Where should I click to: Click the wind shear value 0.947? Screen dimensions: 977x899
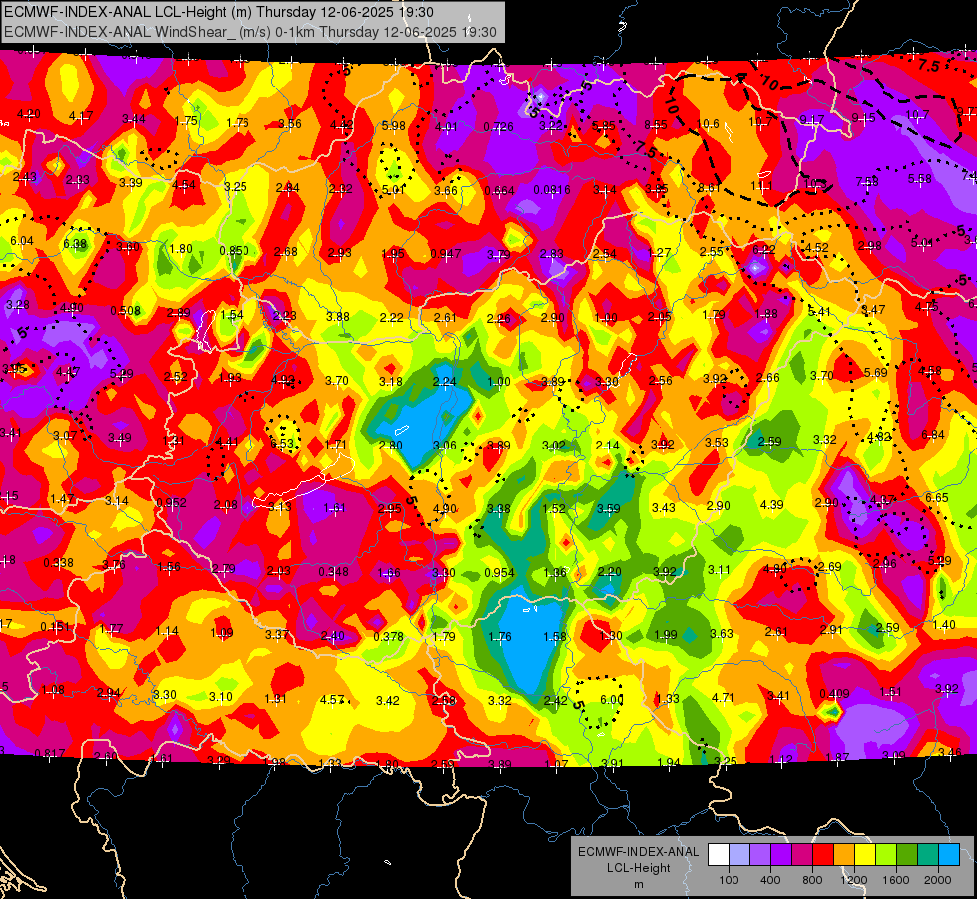coord(445,254)
